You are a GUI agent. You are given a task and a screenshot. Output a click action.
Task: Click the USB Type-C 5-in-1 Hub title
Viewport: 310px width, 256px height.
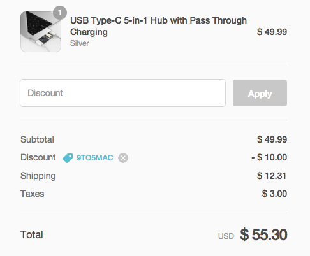(x=158, y=26)
